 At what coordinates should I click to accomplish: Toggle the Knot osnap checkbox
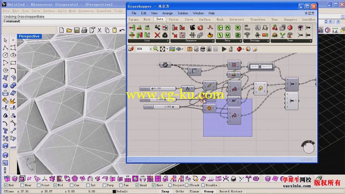click(x=154, y=185)
